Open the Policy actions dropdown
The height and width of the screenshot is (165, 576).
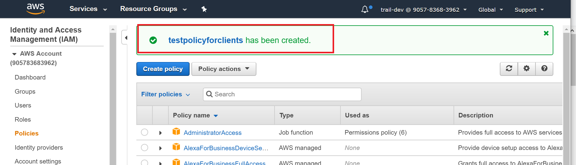224,69
